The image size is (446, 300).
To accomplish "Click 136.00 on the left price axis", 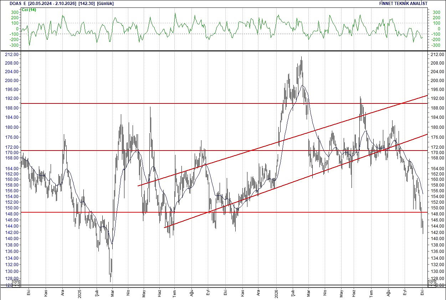I will pos(12,251).
